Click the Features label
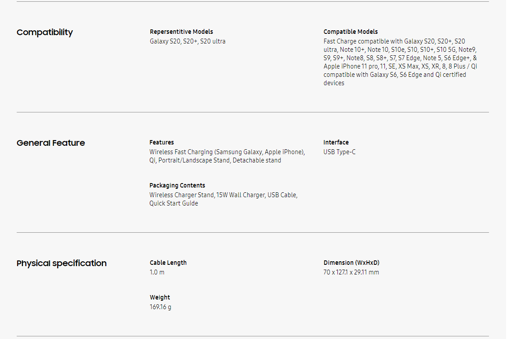Screen dimensions: 507x339 pyautogui.click(x=161, y=142)
